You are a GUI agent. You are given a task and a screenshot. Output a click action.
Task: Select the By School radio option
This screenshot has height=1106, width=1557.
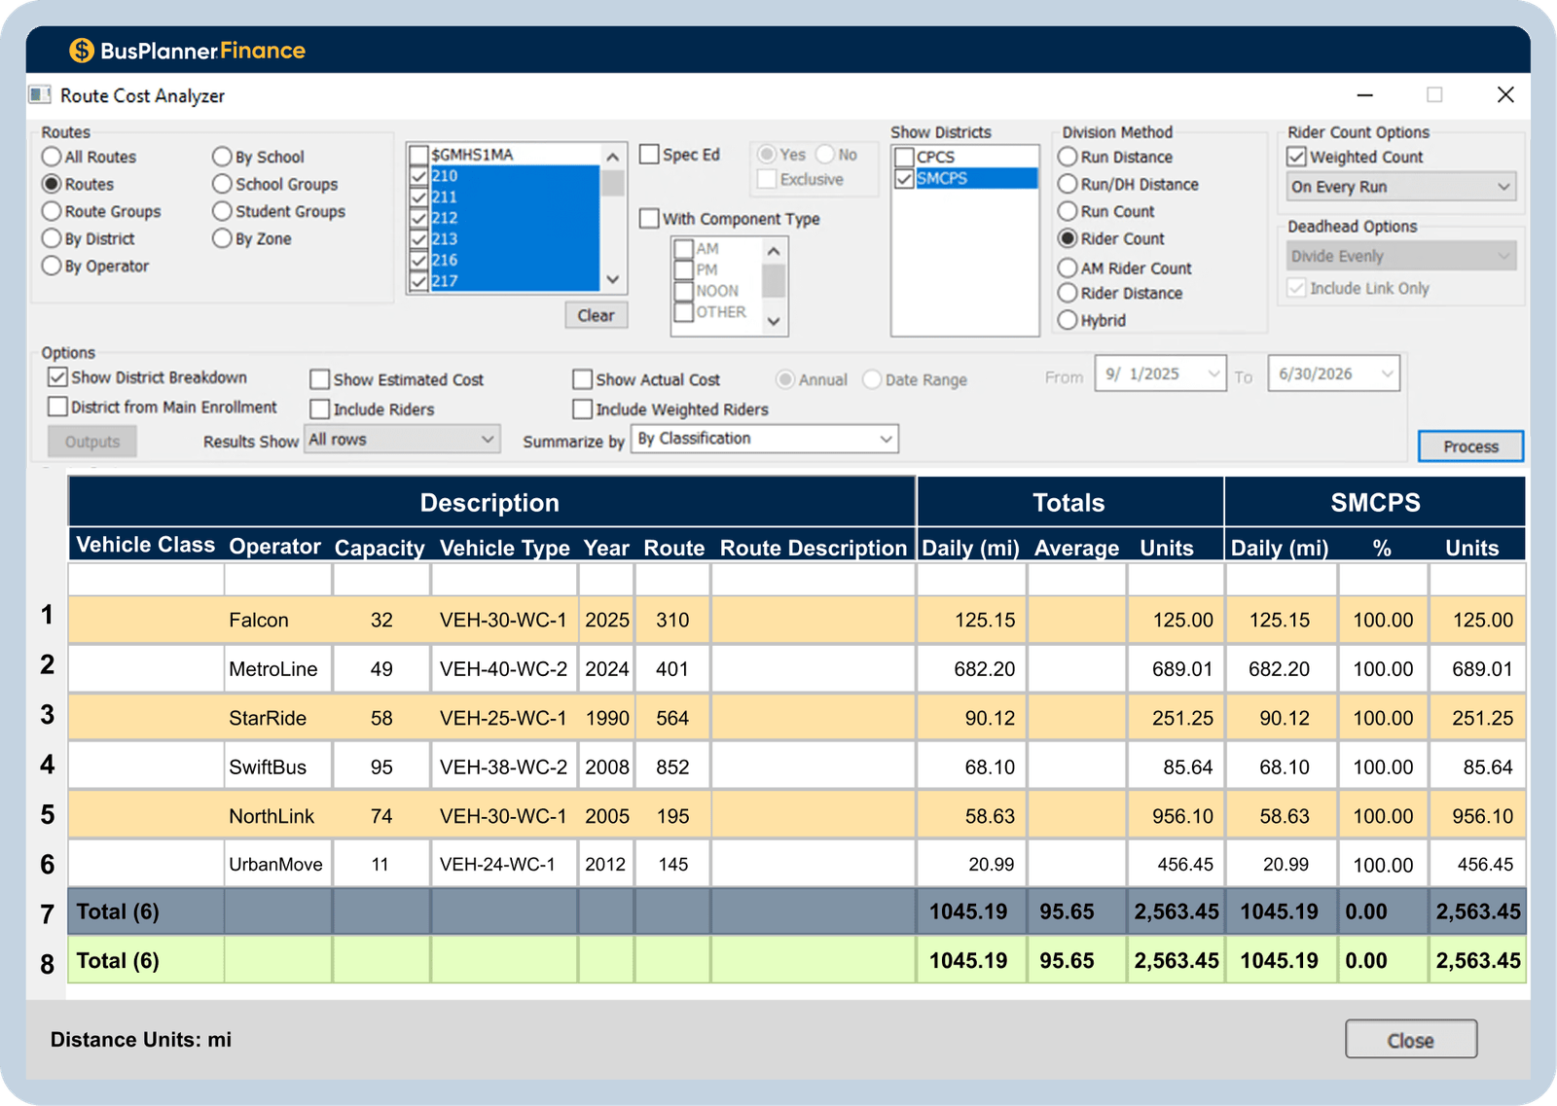pyautogui.click(x=222, y=157)
